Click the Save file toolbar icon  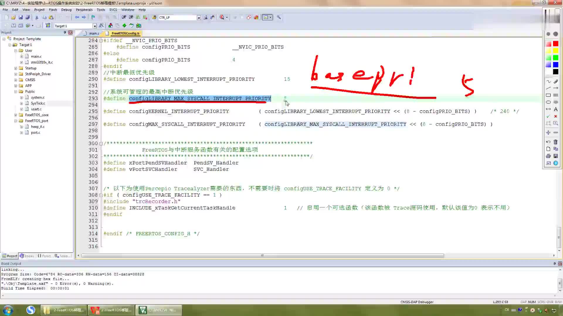pyautogui.click(x=21, y=18)
